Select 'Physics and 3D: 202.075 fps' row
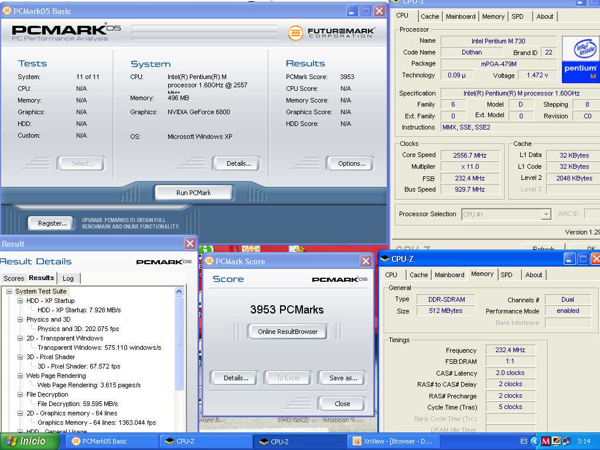600x450 pixels. [x=78, y=329]
